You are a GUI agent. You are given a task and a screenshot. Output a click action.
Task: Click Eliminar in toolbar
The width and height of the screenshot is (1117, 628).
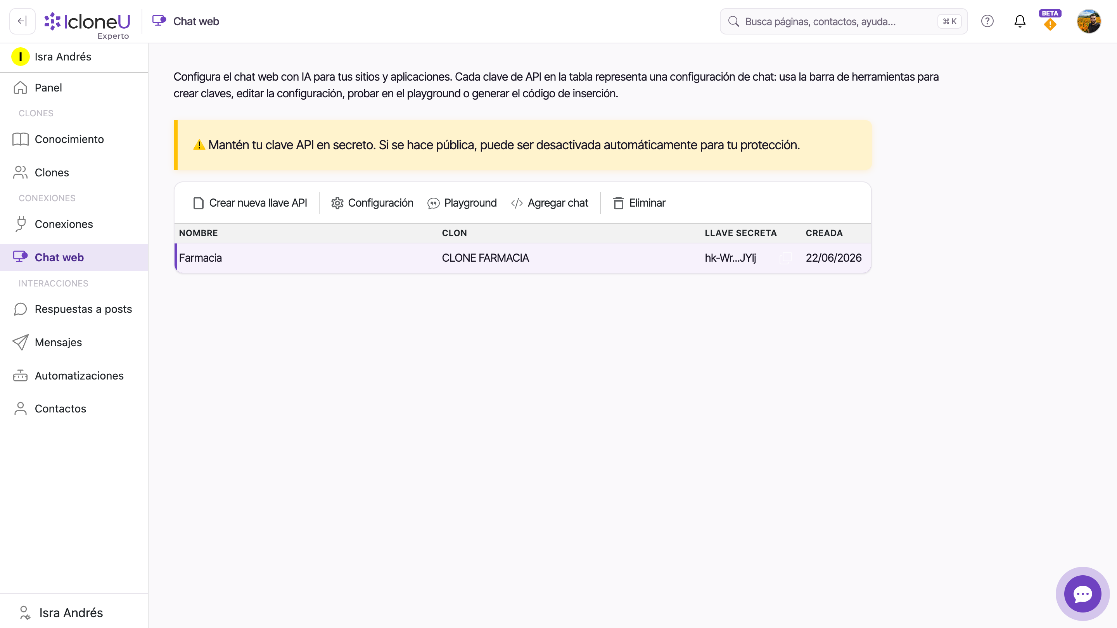click(639, 203)
